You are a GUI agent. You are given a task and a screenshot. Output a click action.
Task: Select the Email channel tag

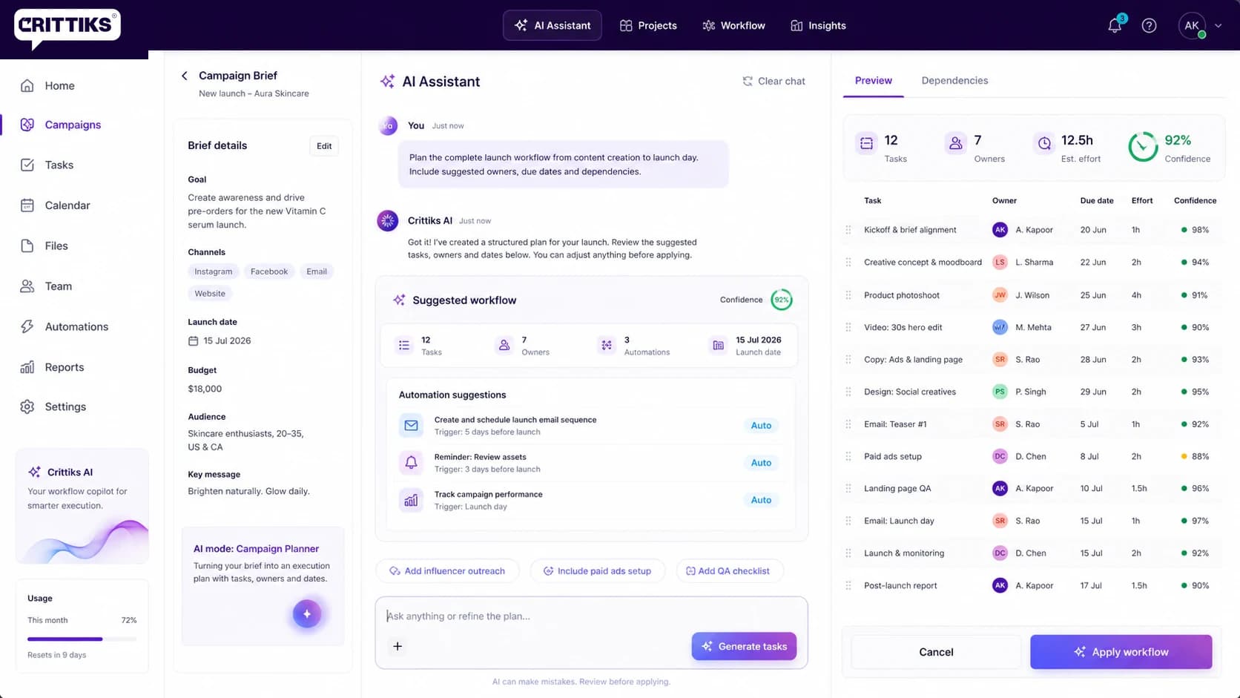click(x=317, y=271)
